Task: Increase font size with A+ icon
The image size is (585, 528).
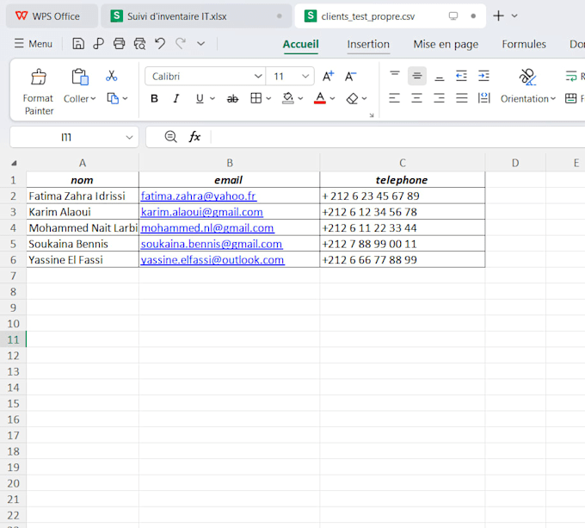Action: tap(329, 76)
